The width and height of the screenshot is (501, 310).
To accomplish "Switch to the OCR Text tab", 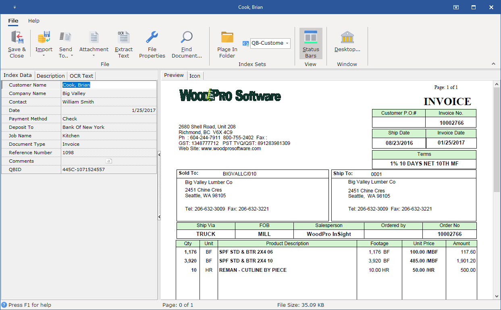I will coord(81,76).
